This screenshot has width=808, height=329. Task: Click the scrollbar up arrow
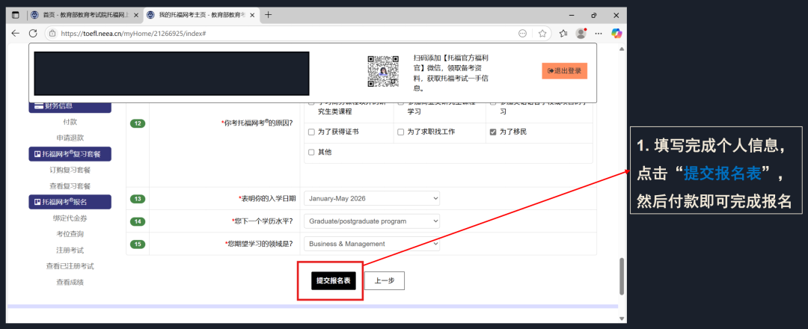click(622, 49)
